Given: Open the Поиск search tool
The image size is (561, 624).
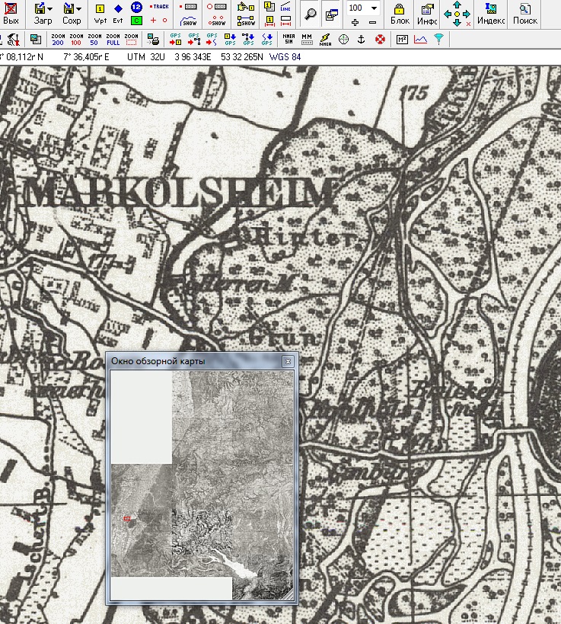Looking at the screenshot, I should [525, 14].
